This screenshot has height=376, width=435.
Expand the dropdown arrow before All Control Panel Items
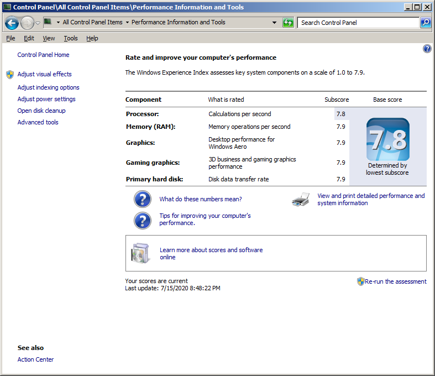[58, 22]
